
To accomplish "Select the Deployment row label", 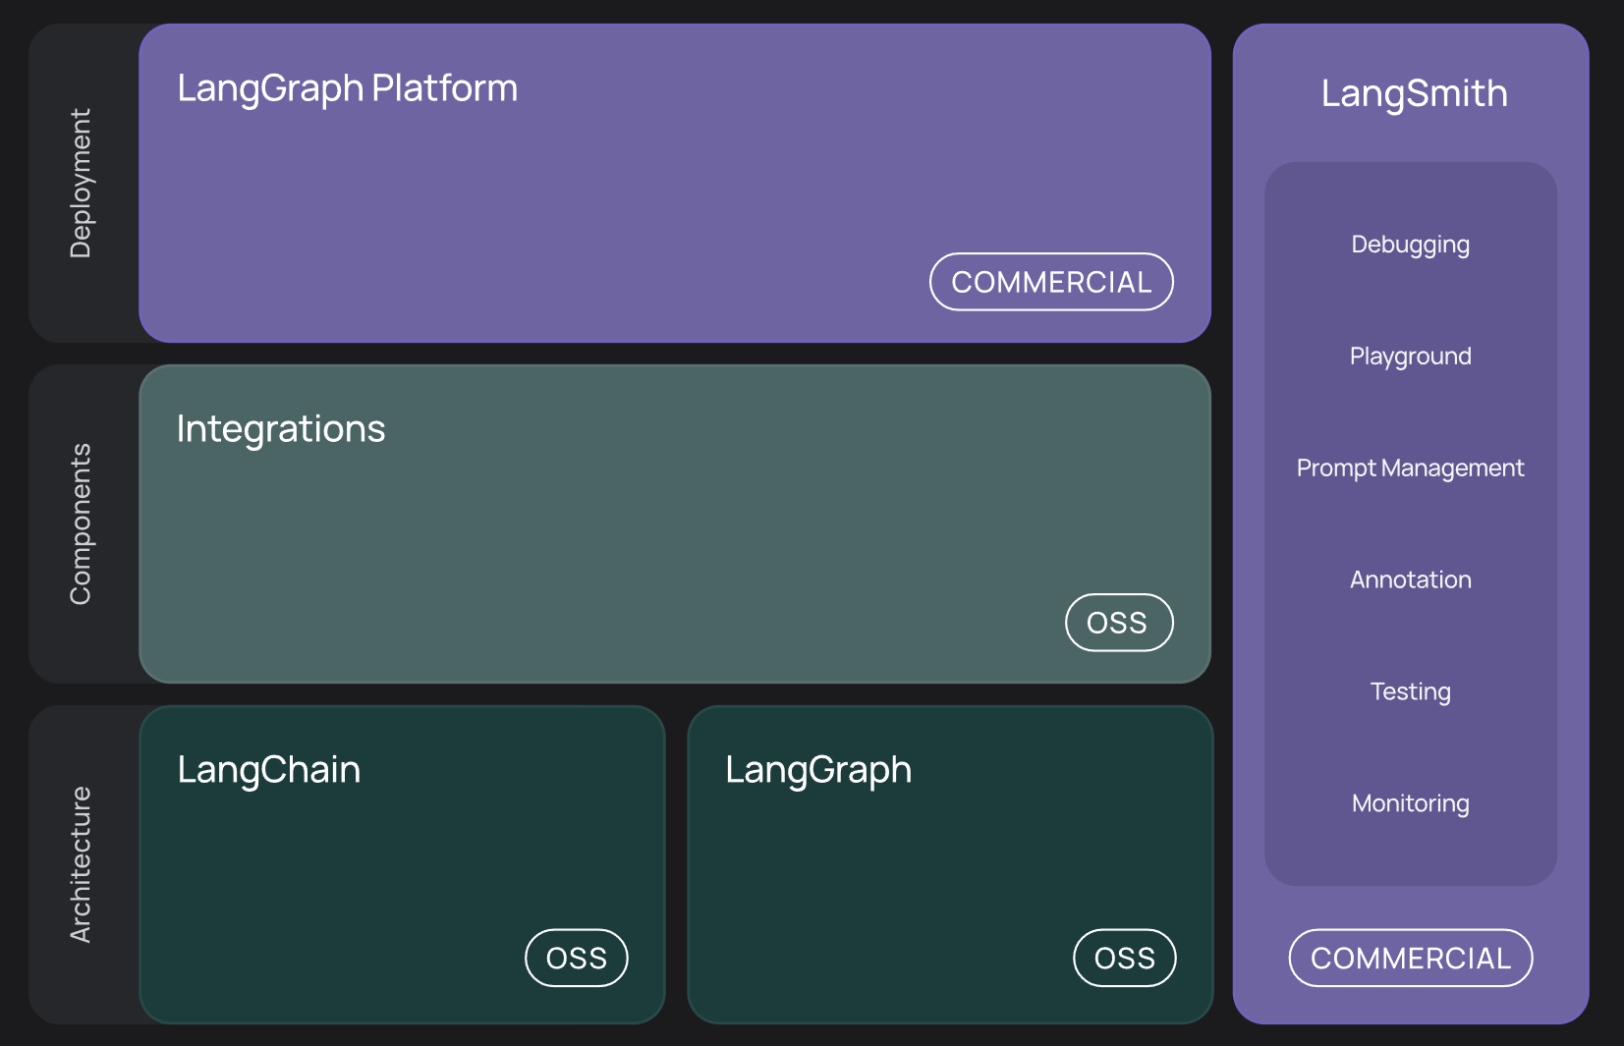I will tap(82, 182).
